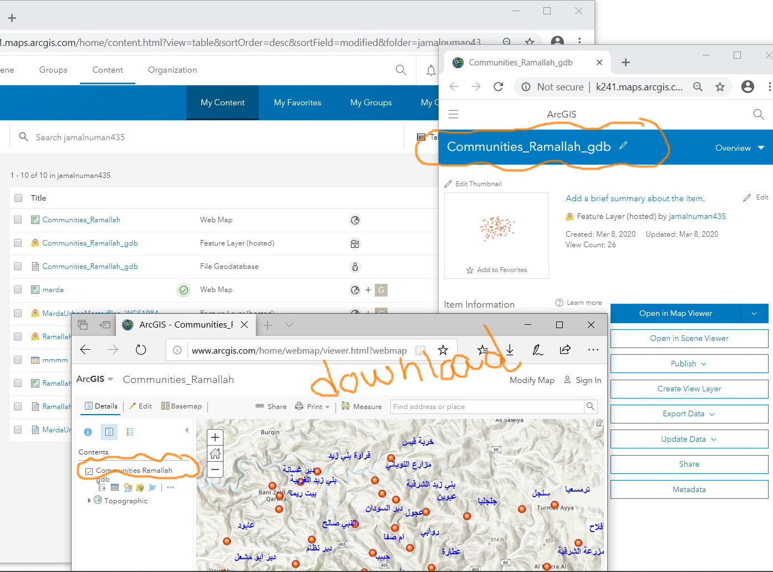Check the box in the last content row, MardaUr

point(18,430)
